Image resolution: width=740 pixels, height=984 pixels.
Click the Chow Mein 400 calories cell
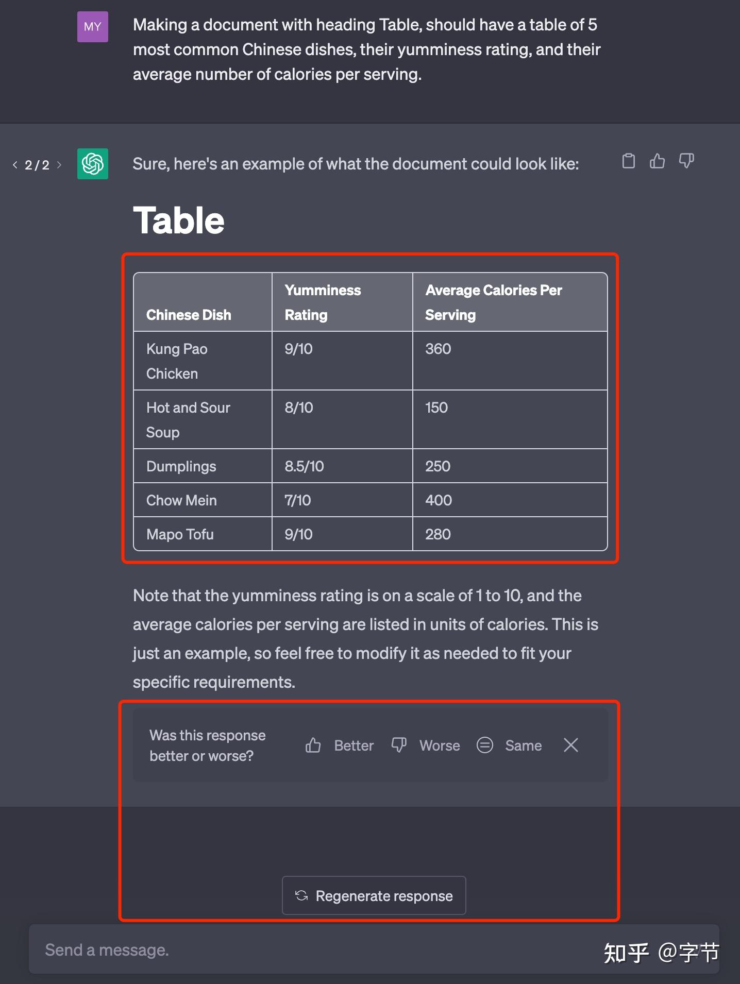click(x=509, y=500)
